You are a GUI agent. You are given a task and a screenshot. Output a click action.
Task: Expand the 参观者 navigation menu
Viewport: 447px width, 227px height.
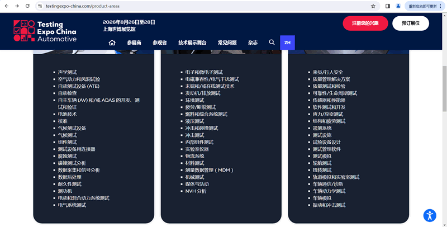[160, 42]
